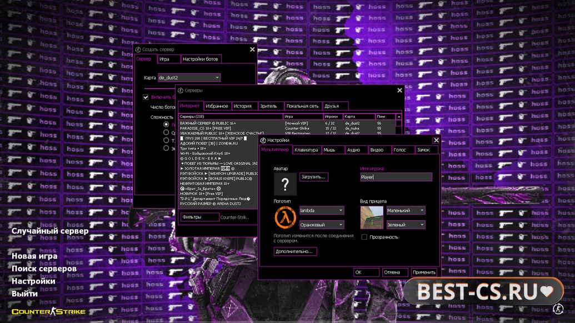The image size is (575, 323).
Task: Close the Серверы window
Action: point(399,90)
